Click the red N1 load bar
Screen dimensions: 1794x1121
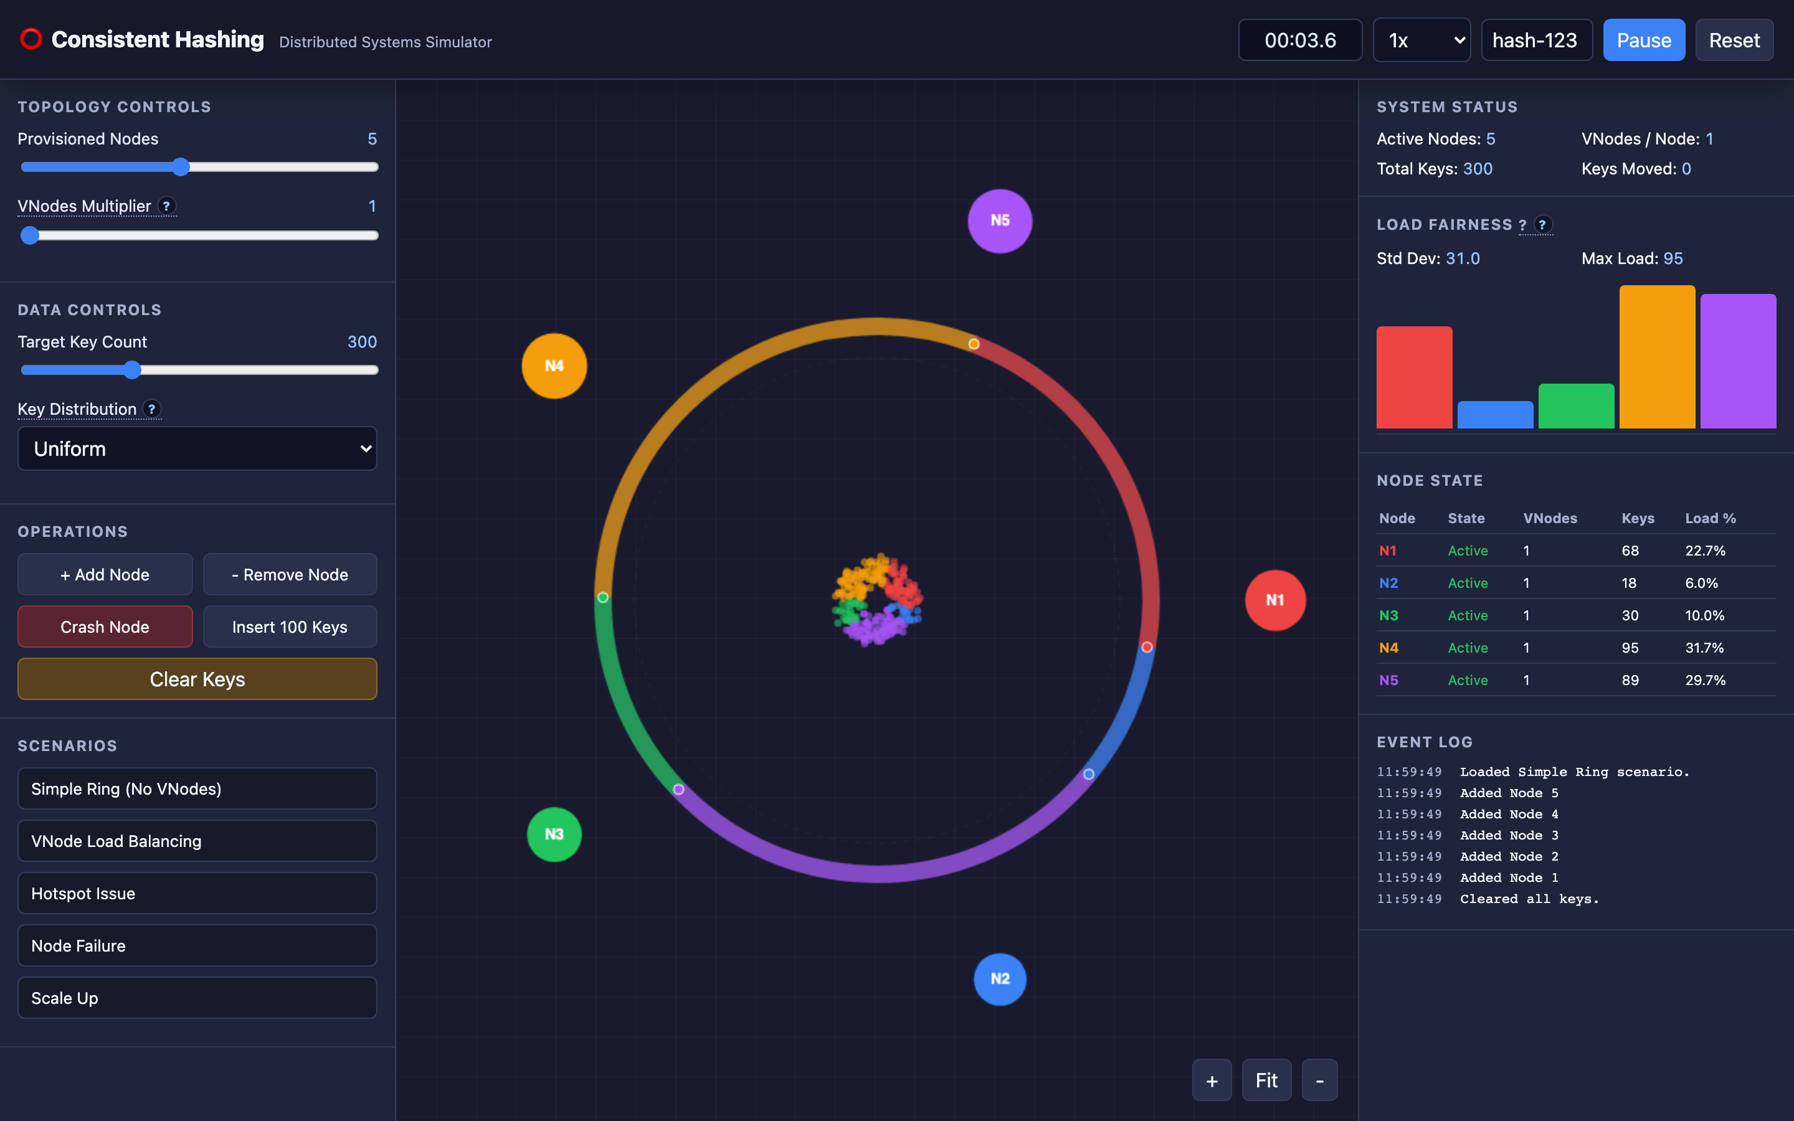click(x=1413, y=377)
